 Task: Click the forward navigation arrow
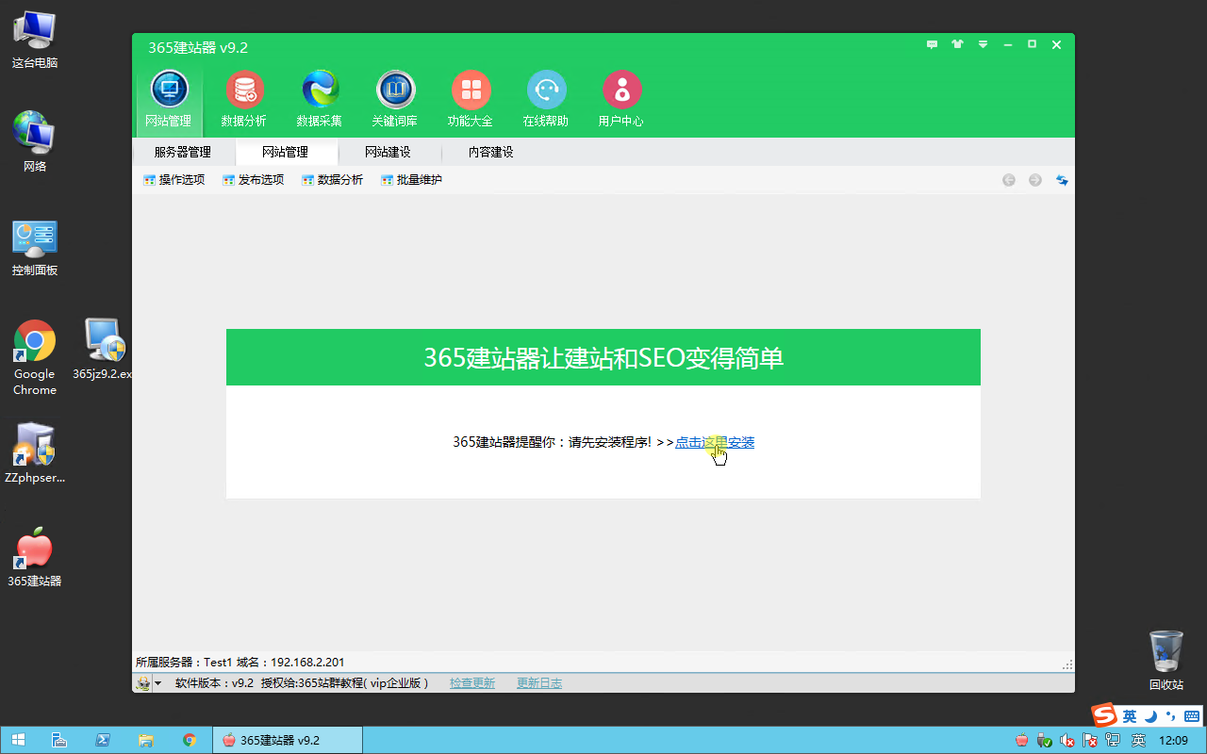pos(1035,180)
